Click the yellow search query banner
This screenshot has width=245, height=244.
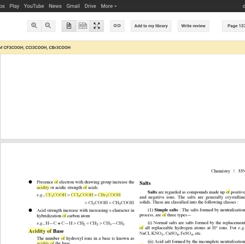coord(122,47)
